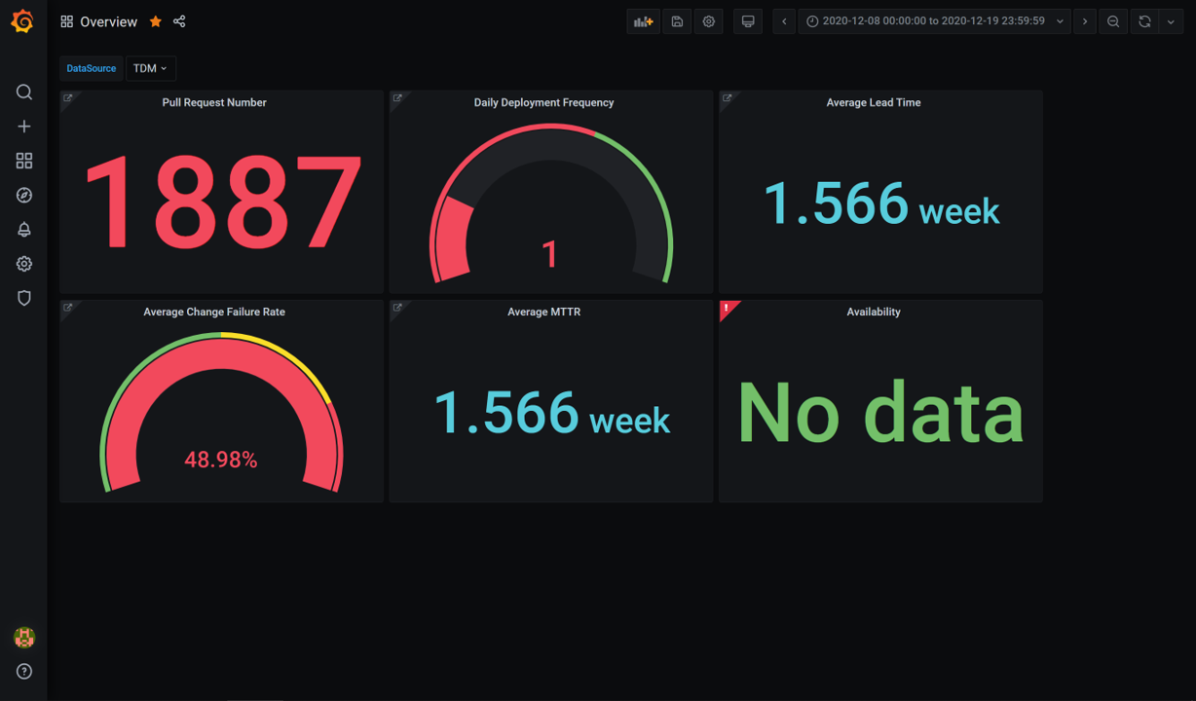Open the search icon in sidebar
This screenshot has width=1196, height=701.
click(x=24, y=92)
